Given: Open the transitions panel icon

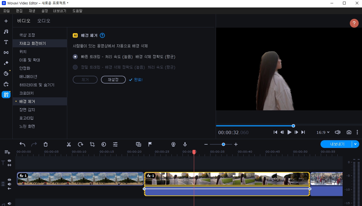Looking at the screenshot, I should 6,53.
